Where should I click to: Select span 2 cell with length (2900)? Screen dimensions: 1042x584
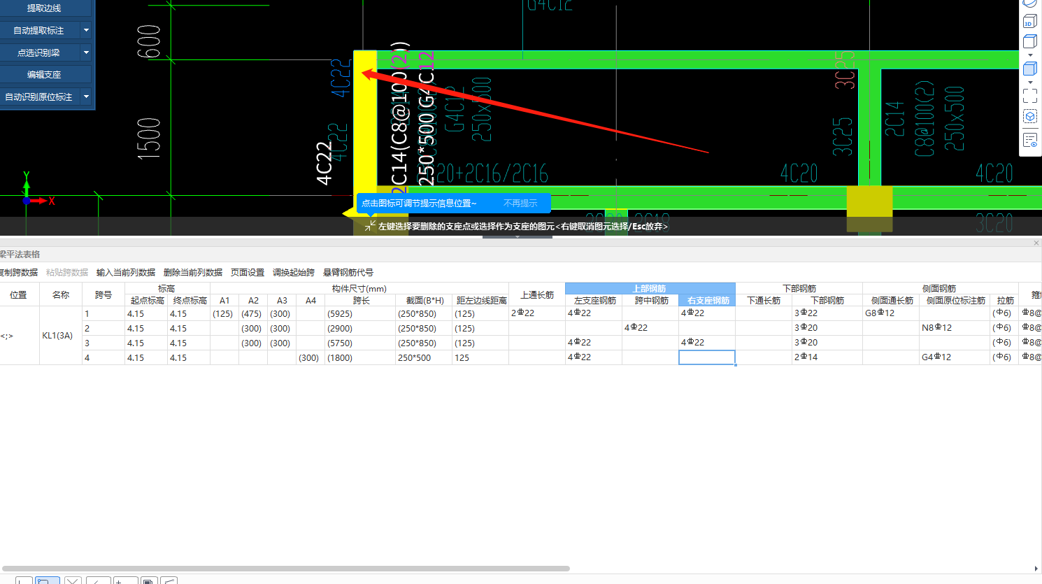pos(360,329)
